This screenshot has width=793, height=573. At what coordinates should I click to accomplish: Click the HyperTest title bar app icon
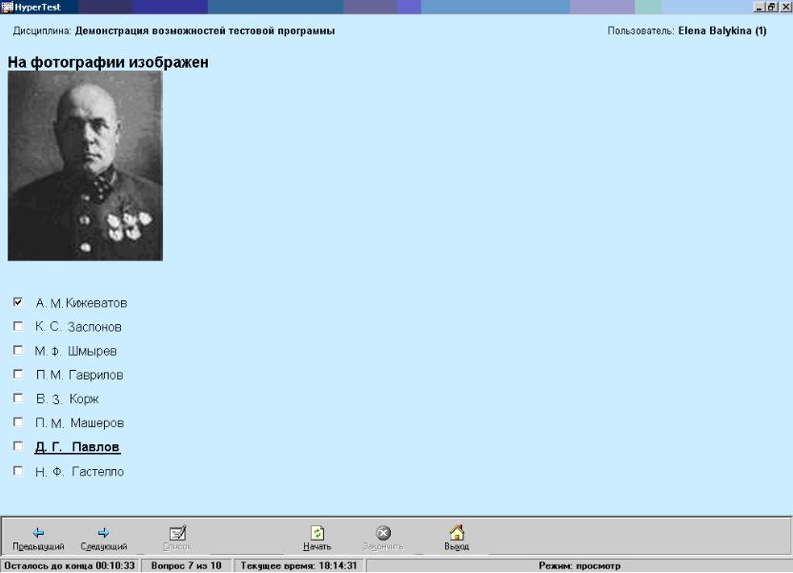[x=7, y=7]
